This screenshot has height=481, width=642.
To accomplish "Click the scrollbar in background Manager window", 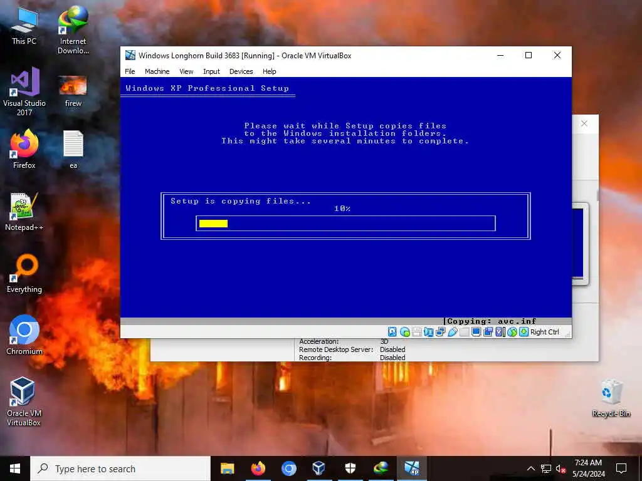I will (x=597, y=195).
